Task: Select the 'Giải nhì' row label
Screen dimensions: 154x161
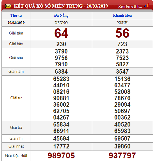Action: click(x=16, y=138)
